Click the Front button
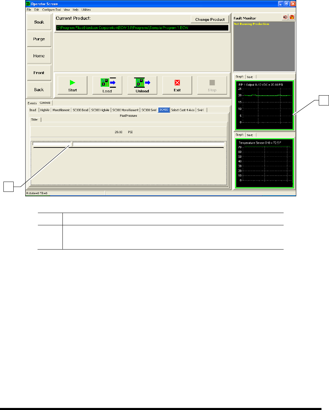Image resolution: width=329 pixels, height=410 pixels. [x=39, y=73]
